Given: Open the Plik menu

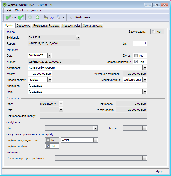Looking at the screenshot, I should (x=9, y=10).
